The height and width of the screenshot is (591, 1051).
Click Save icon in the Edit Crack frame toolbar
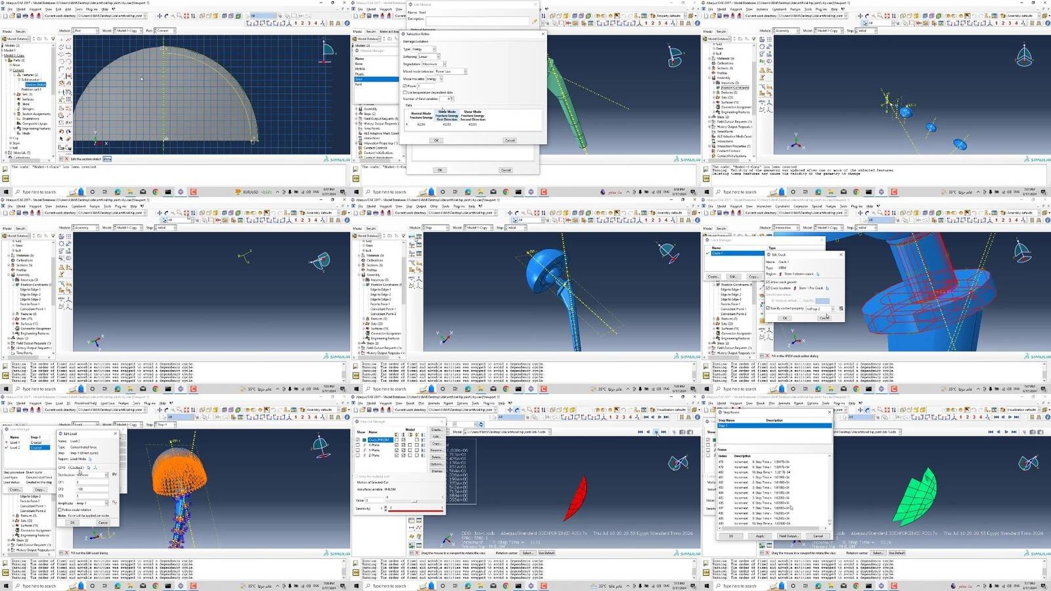(x=719, y=213)
